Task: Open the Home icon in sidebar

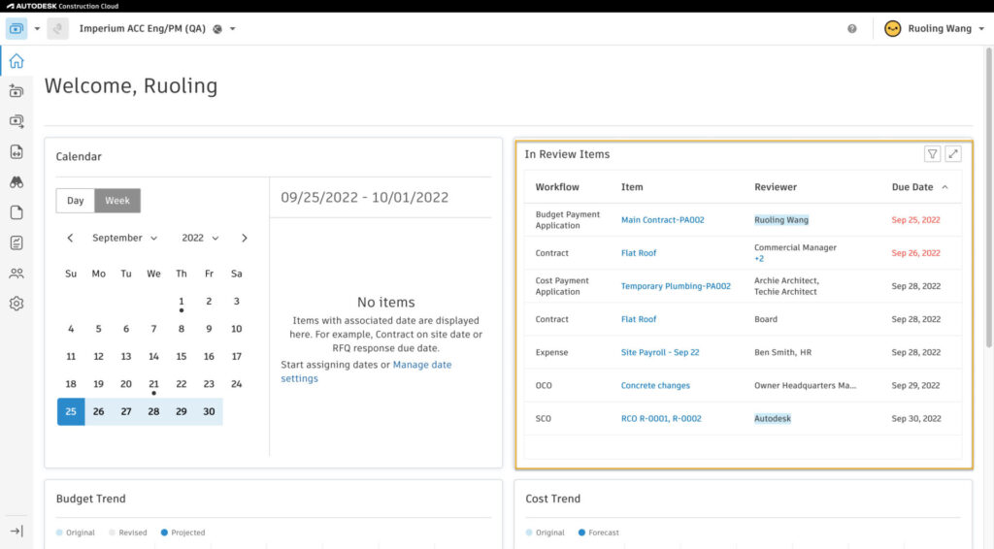Action: (x=17, y=61)
